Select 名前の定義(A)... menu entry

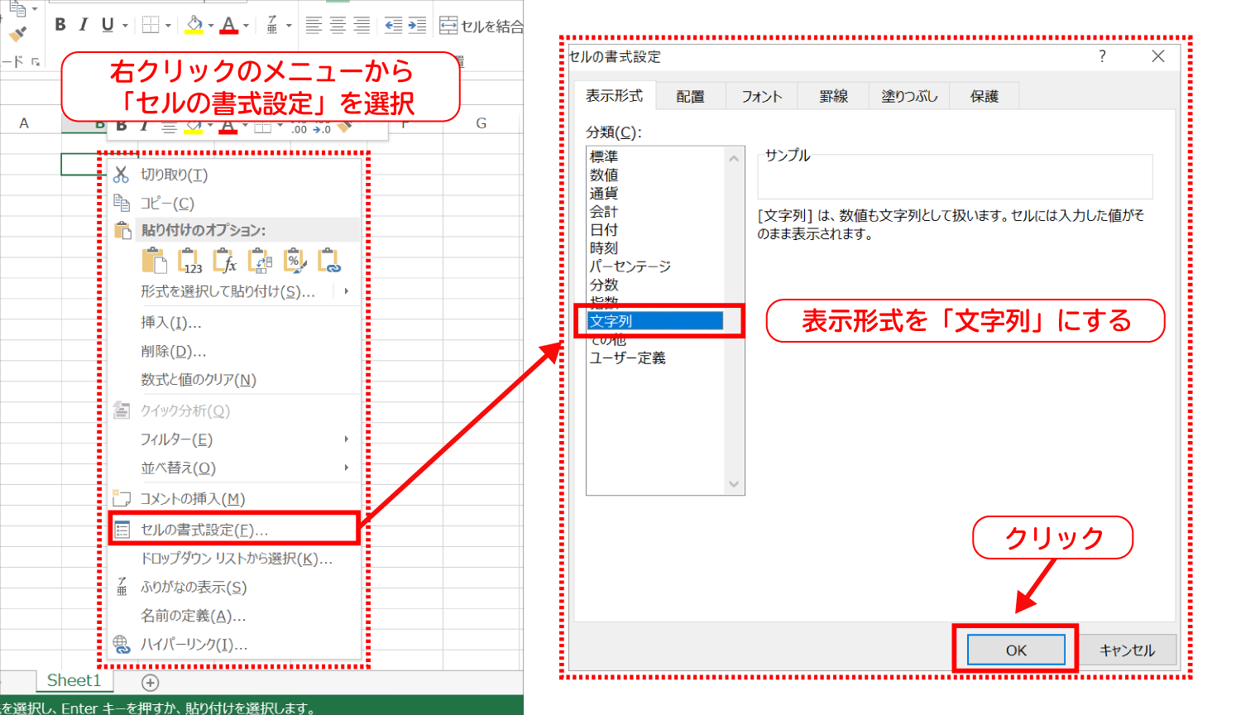coord(235,616)
